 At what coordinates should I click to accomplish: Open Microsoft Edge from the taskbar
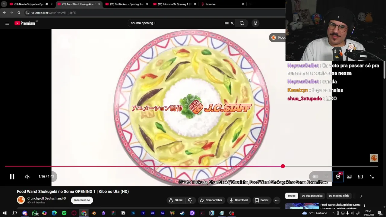(54, 213)
